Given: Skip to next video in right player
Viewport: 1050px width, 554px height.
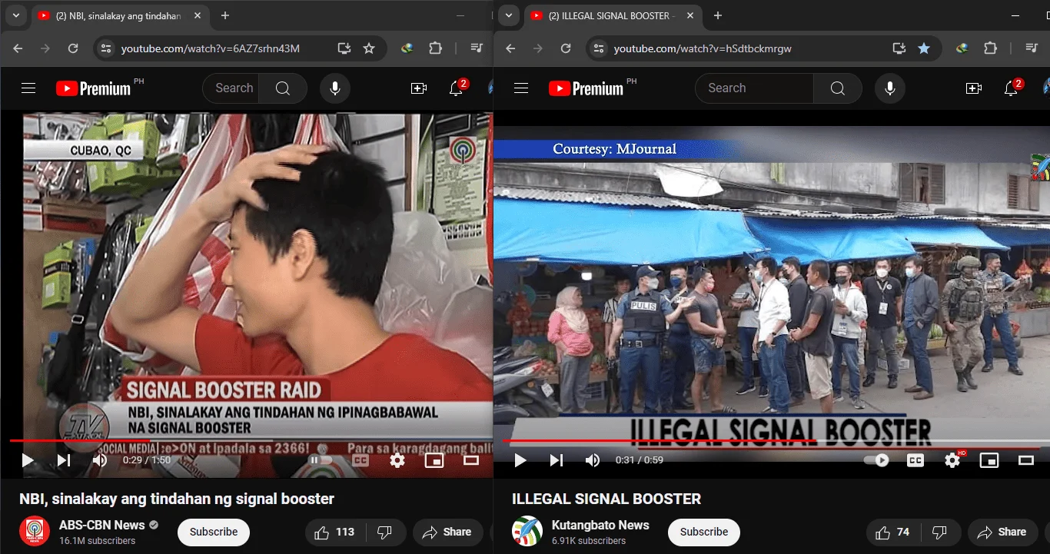Looking at the screenshot, I should pos(557,460).
